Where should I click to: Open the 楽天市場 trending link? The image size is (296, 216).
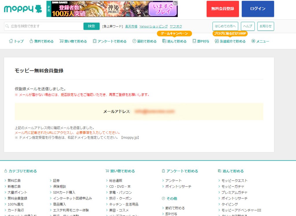tap(131, 26)
